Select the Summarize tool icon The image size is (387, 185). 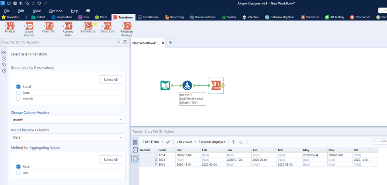pyautogui.click(x=87, y=26)
